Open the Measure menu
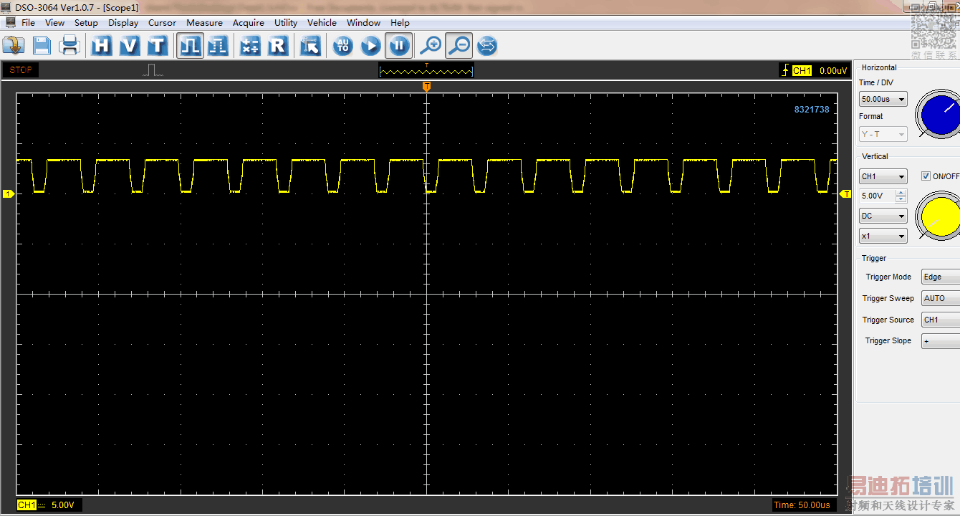Viewport: 960px width, 516px height. pos(204,23)
